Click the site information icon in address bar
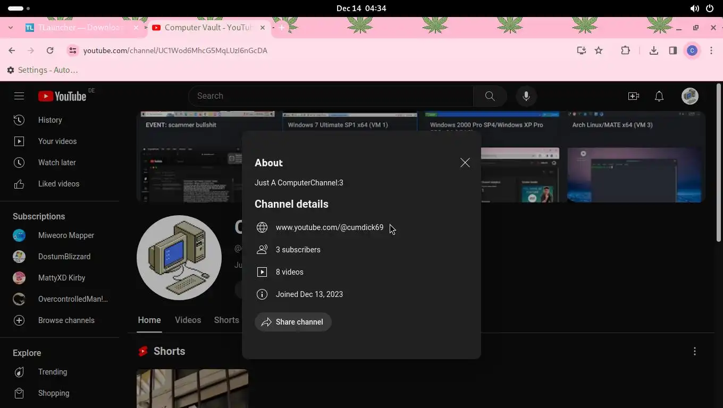The height and width of the screenshot is (408, 723). tap(73, 50)
